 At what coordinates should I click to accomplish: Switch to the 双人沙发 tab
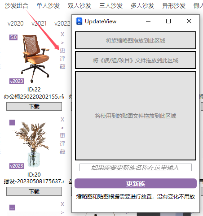[x=79, y=6]
